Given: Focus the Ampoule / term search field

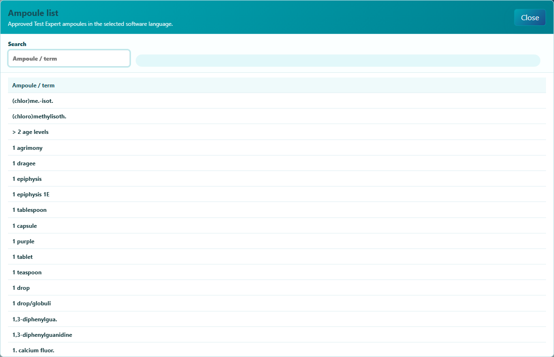Looking at the screenshot, I should (x=69, y=58).
